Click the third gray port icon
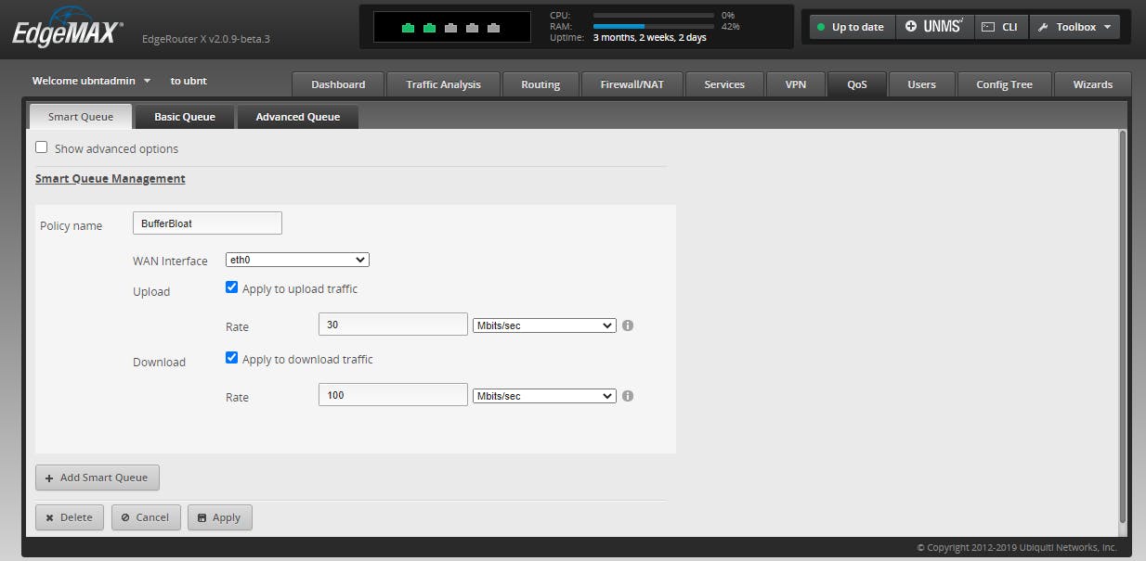 click(450, 28)
